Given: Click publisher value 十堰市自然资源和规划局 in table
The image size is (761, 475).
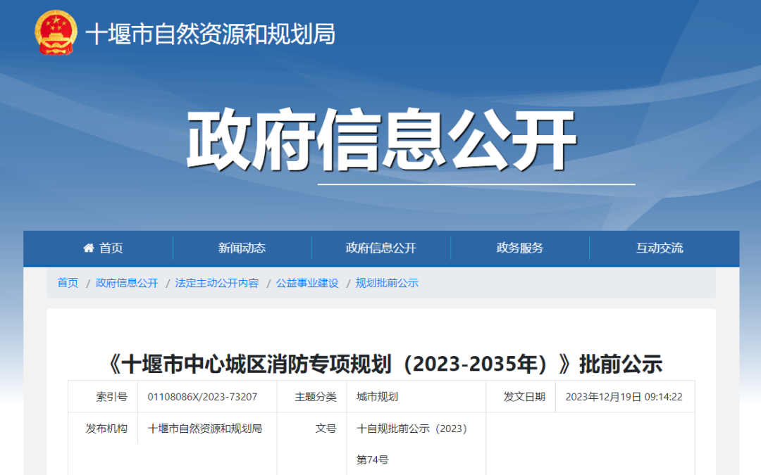Looking at the screenshot, I should 205,429.
